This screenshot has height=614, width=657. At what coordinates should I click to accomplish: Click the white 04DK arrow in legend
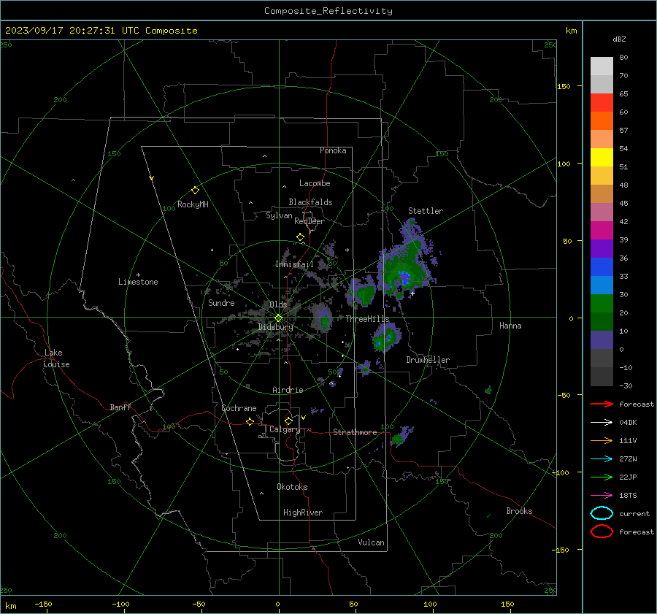602,422
